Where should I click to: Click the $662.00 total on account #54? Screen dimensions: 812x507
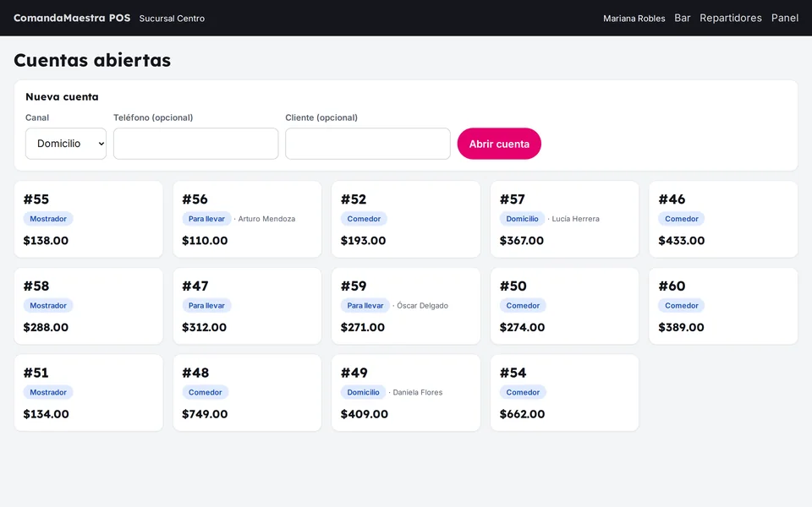pos(522,414)
